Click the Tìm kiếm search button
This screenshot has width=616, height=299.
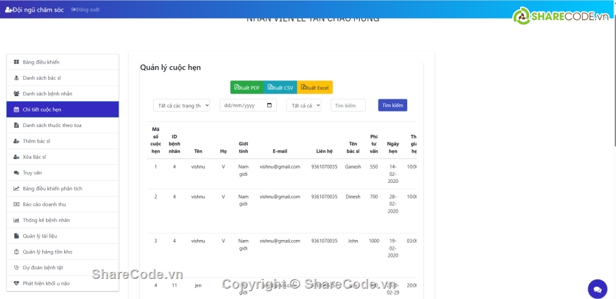pyautogui.click(x=392, y=105)
